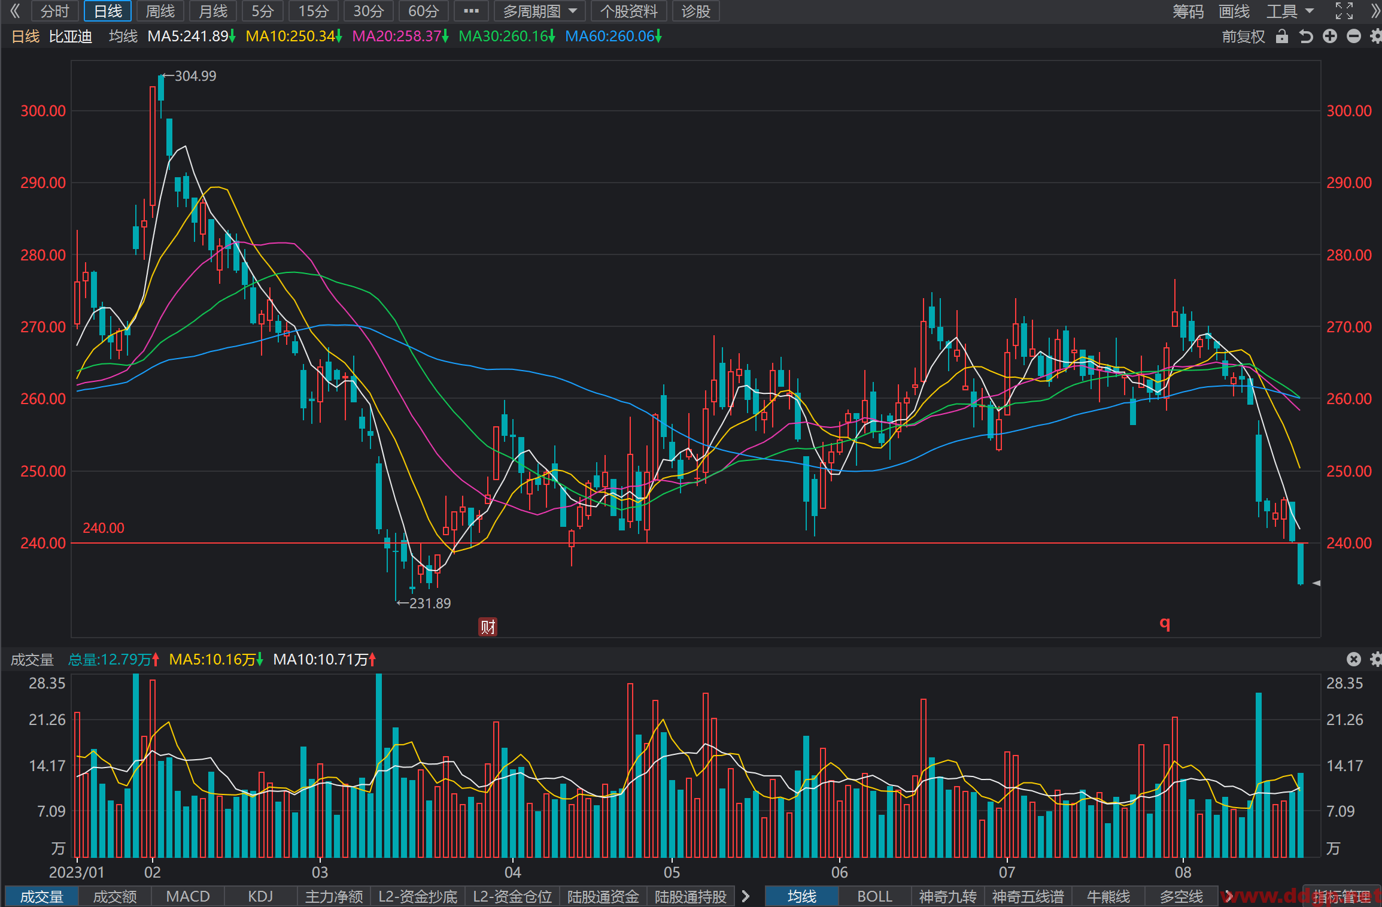Select the 5分 period
Image resolution: width=1382 pixels, height=907 pixels.
[262, 11]
